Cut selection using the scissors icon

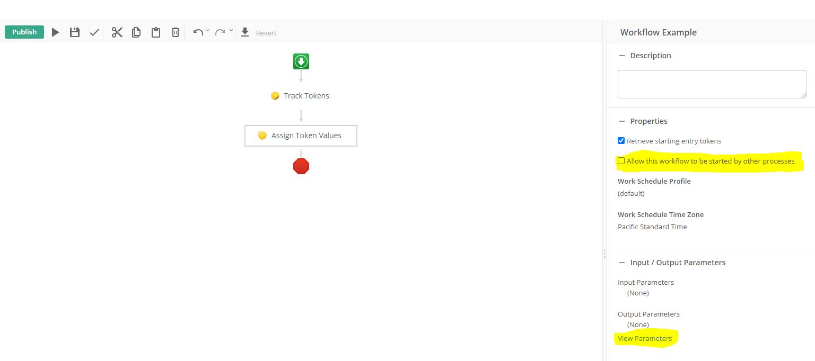(x=117, y=33)
